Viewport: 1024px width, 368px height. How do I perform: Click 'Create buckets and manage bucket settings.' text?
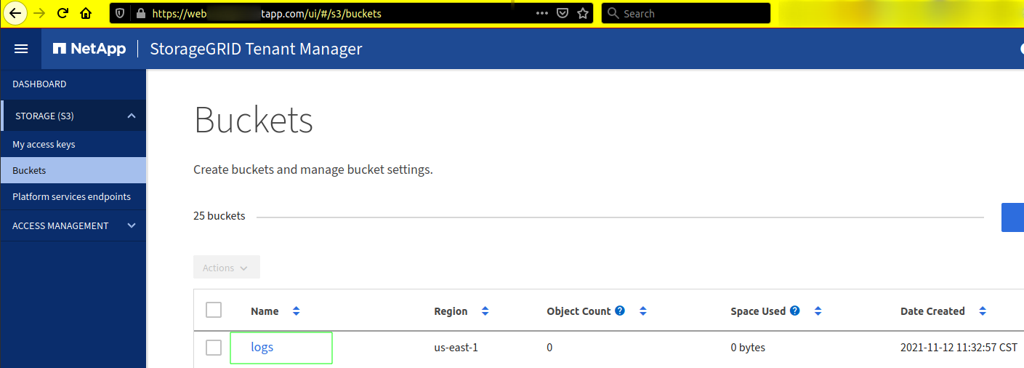(313, 169)
